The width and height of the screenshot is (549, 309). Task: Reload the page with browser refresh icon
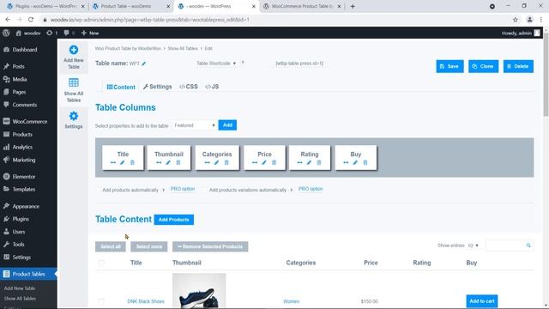(x=31, y=20)
